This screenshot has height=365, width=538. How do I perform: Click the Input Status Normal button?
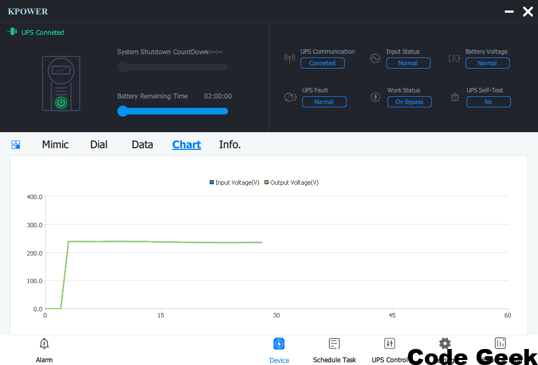[x=408, y=63]
